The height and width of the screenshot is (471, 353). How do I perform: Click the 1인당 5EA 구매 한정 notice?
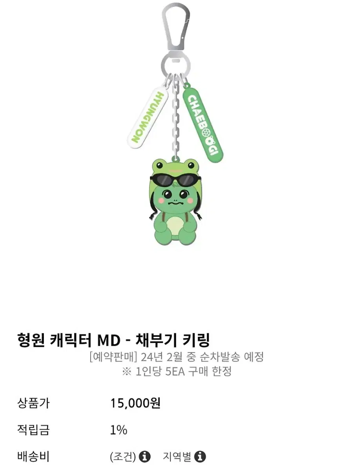pos(176,371)
